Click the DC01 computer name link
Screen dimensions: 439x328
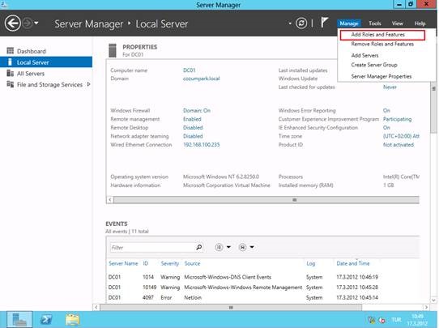[x=190, y=70]
